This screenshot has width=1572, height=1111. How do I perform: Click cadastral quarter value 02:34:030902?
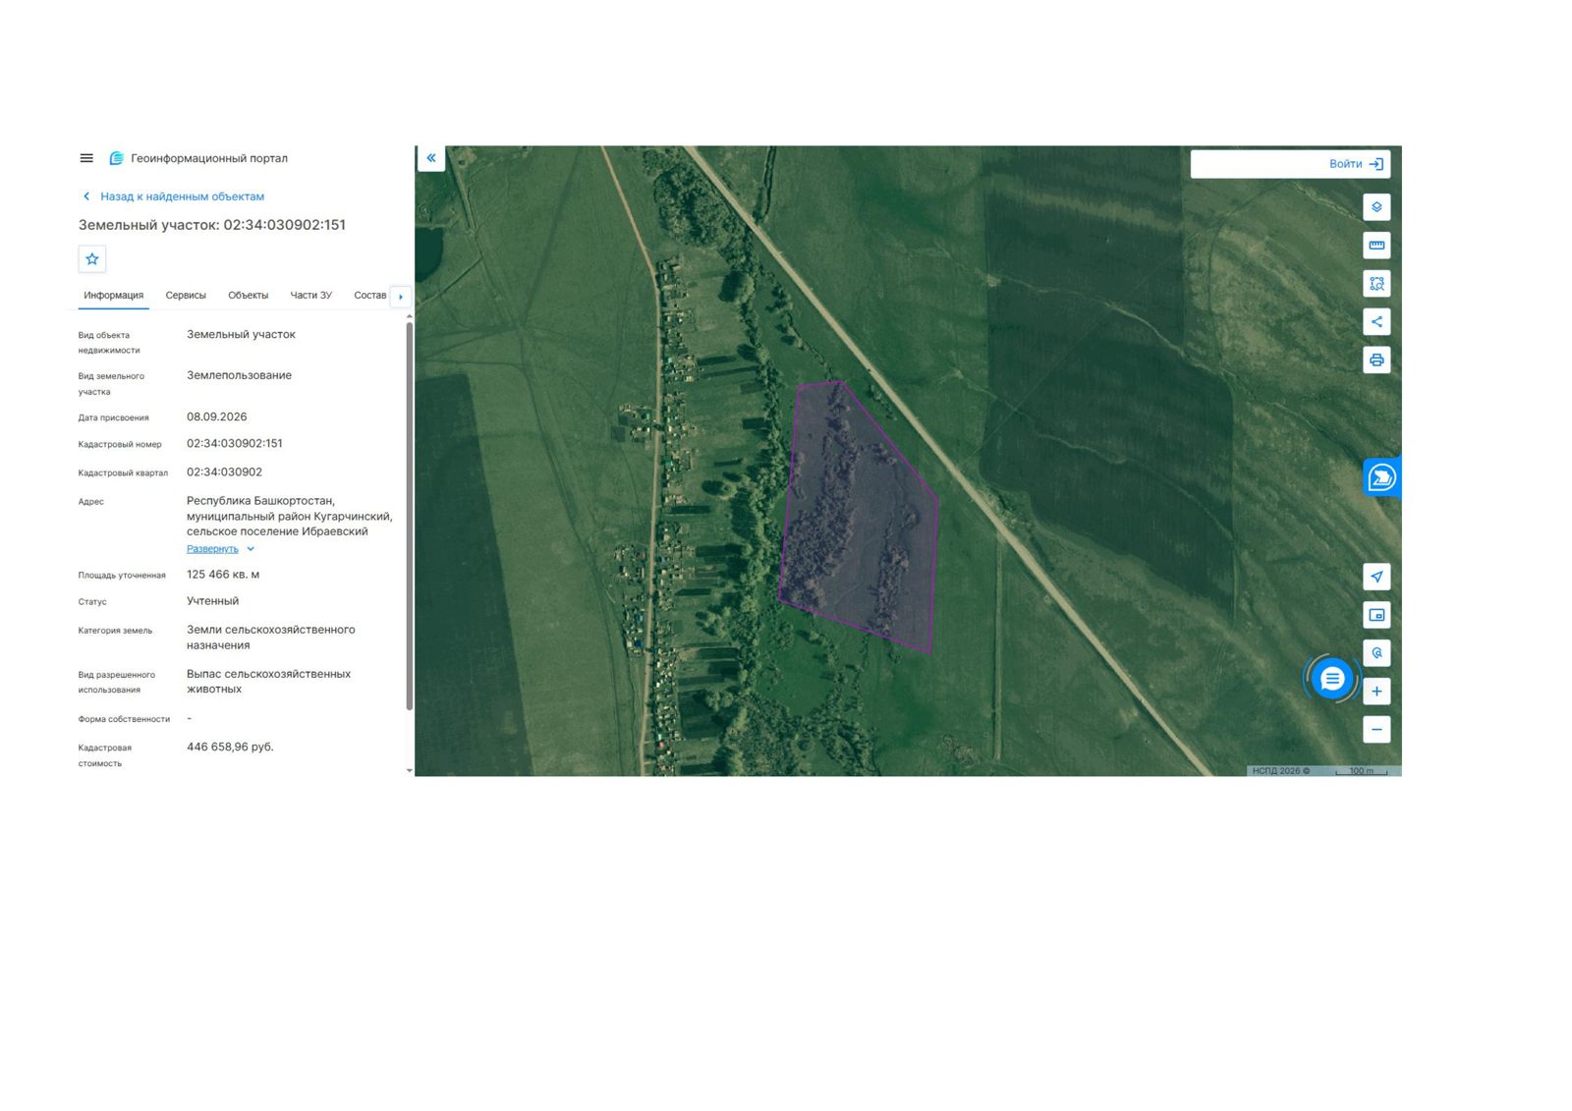(x=225, y=472)
